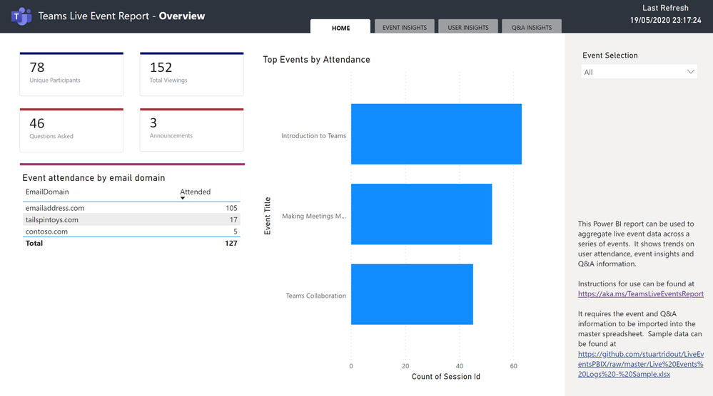Click the 'Top Events by Attendance' title

click(x=316, y=59)
